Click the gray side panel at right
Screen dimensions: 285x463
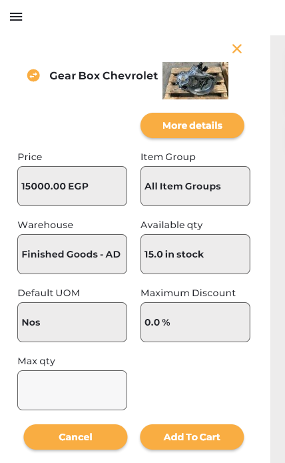(x=278, y=250)
